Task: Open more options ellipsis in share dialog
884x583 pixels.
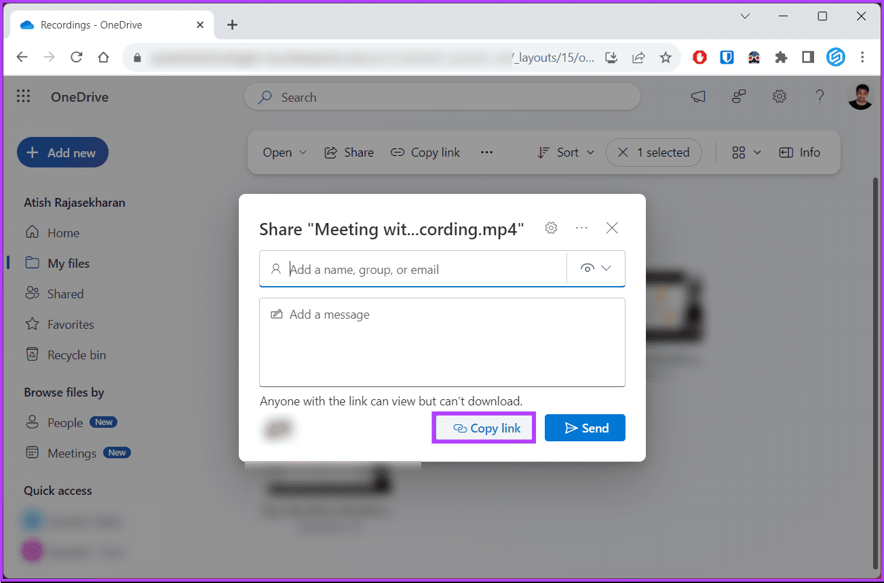Action: pos(581,228)
